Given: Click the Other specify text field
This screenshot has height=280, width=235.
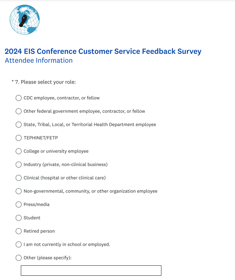Looking at the screenshot, I should (91, 270).
